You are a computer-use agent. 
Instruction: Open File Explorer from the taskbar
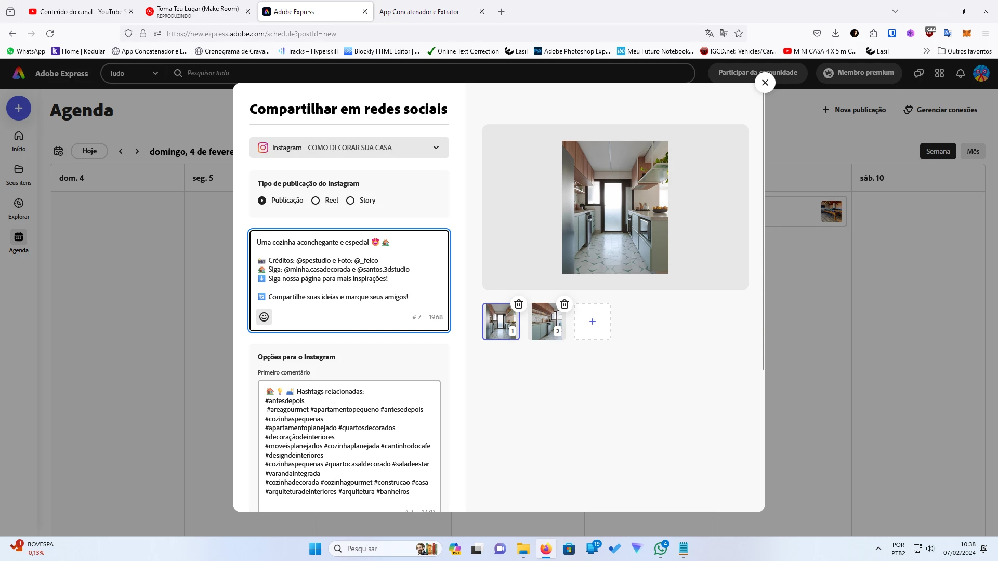(x=523, y=549)
